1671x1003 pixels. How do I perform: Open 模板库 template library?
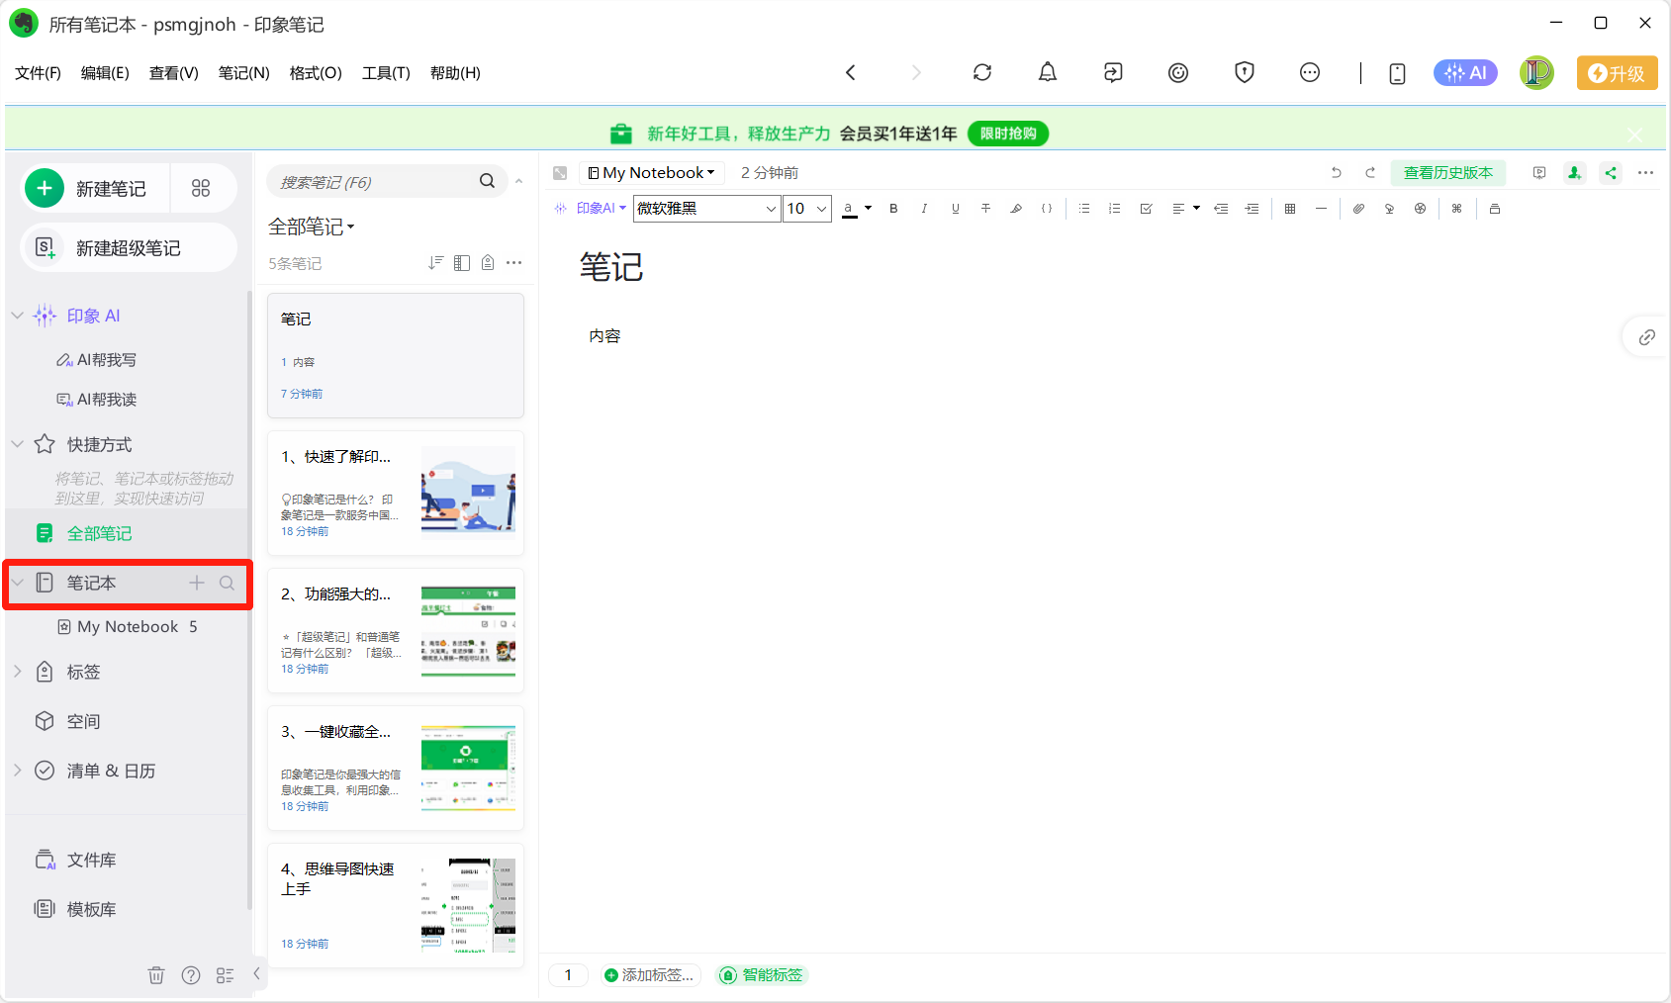click(75, 909)
